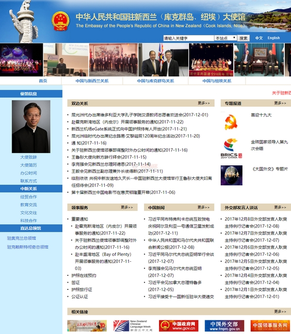Open 2017年12月8日 spokesperson press conference
Viewport: 291px width, 334px height.
(x=256, y=223)
